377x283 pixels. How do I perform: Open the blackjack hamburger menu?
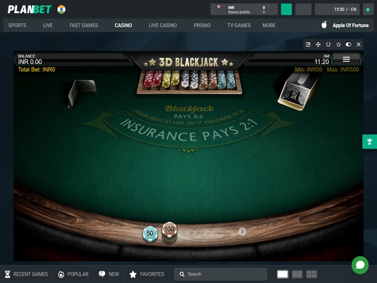tap(346, 59)
